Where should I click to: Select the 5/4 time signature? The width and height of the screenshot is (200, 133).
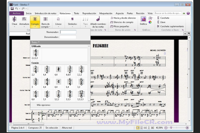click(x=70, y=83)
